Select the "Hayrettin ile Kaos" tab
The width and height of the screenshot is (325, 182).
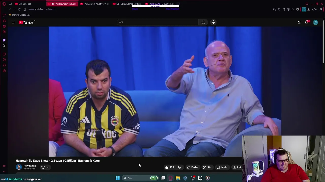pyautogui.click(x=62, y=4)
